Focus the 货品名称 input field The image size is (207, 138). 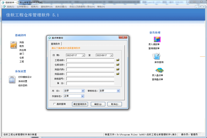tap(90, 74)
